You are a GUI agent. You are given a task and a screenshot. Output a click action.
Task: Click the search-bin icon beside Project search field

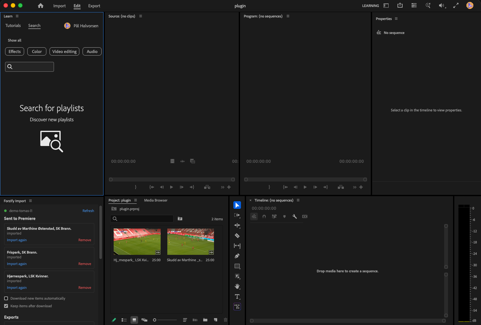180,219
